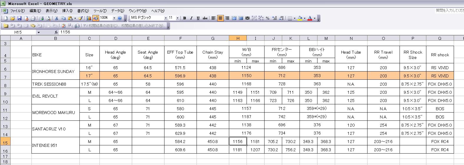Click the Increase Decimal icon
Viewport: 464px width, 165px height.
point(275,18)
